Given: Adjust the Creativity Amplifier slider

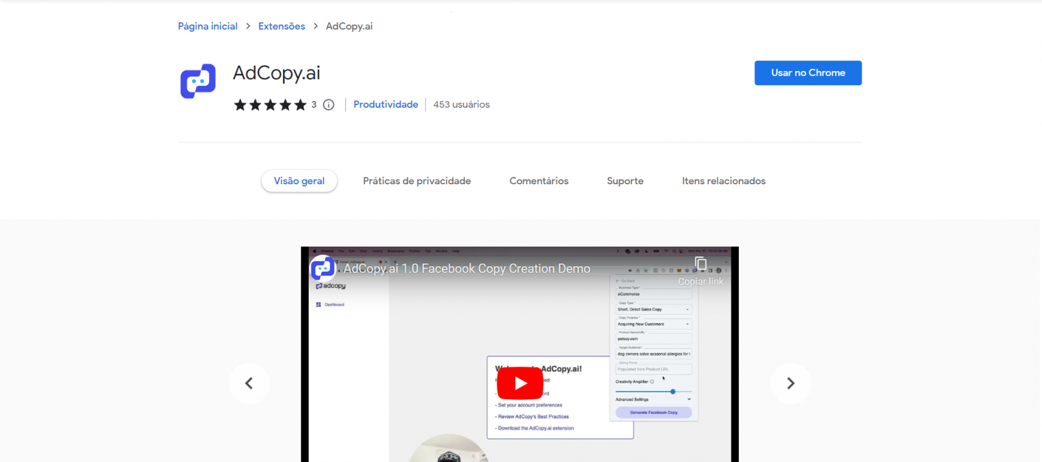Looking at the screenshot, I should tap(673, 392).
